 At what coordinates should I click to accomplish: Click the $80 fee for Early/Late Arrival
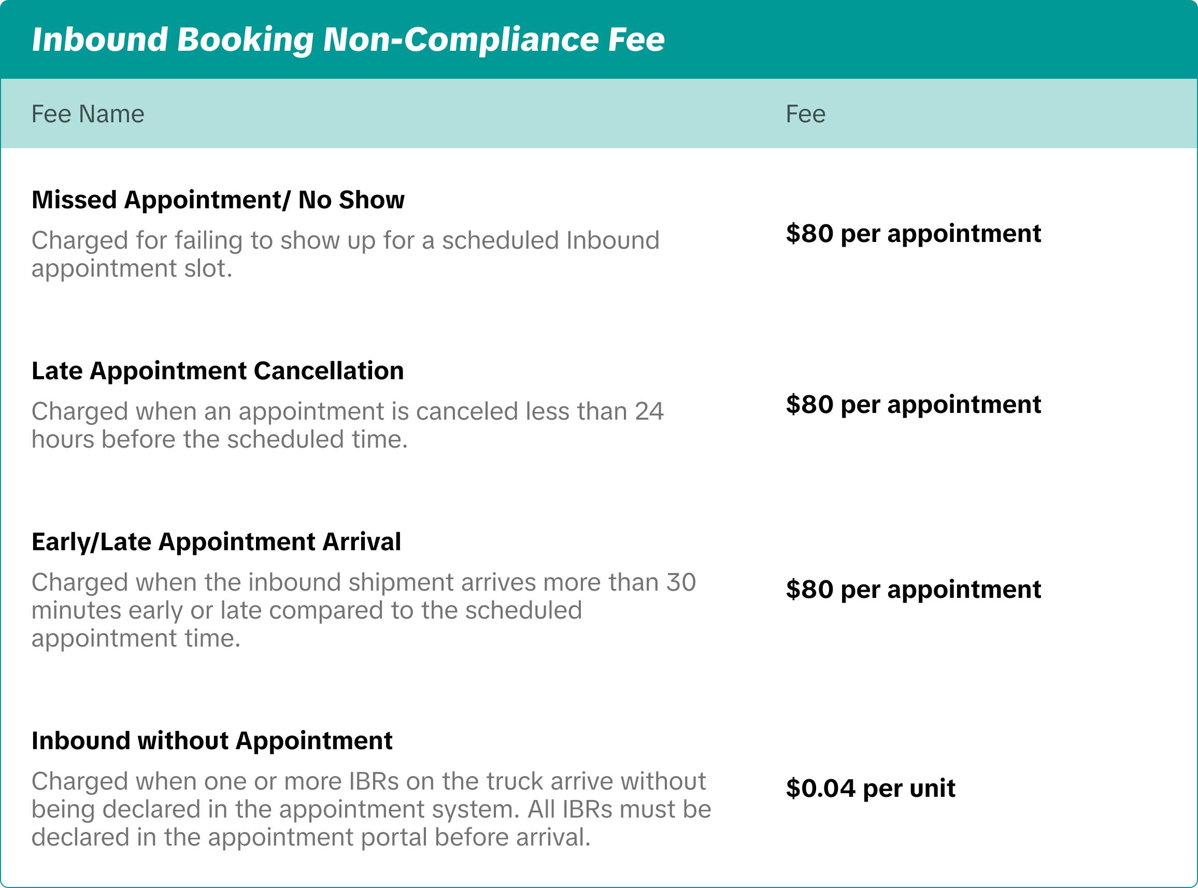(913, 589)
